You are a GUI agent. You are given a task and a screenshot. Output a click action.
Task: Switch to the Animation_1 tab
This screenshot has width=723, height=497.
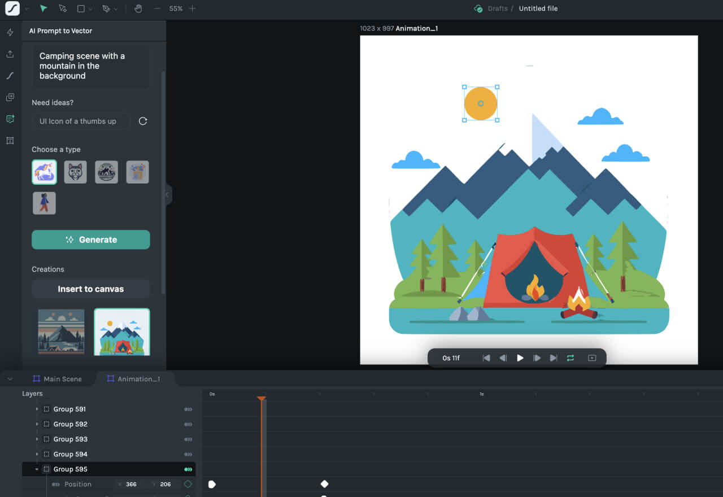pyautogui.click(x=133, y=379)
